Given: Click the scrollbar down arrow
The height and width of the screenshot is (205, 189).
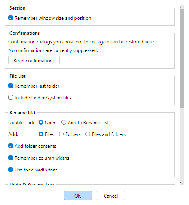Looking at the screenshot, I should tap(182, 183).
